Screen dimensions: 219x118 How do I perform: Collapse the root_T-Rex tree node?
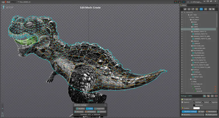188,17
